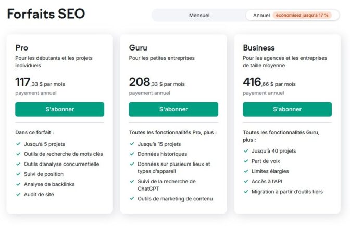Click the 117,33 $ par mois price
Screen dimensions: 350x226
pyautogui.click(x=40, y=82)
